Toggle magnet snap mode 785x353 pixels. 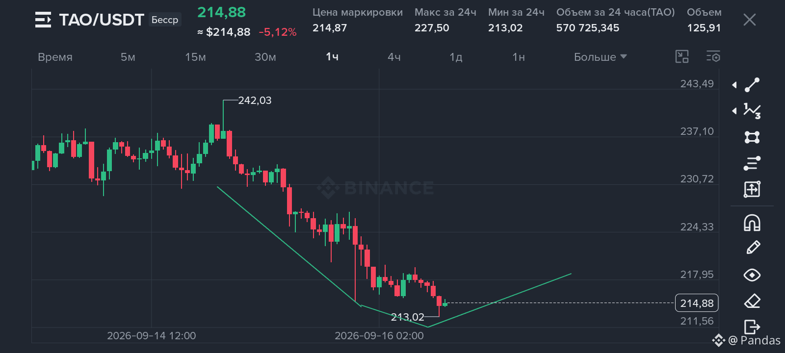(x=752, y=223)
